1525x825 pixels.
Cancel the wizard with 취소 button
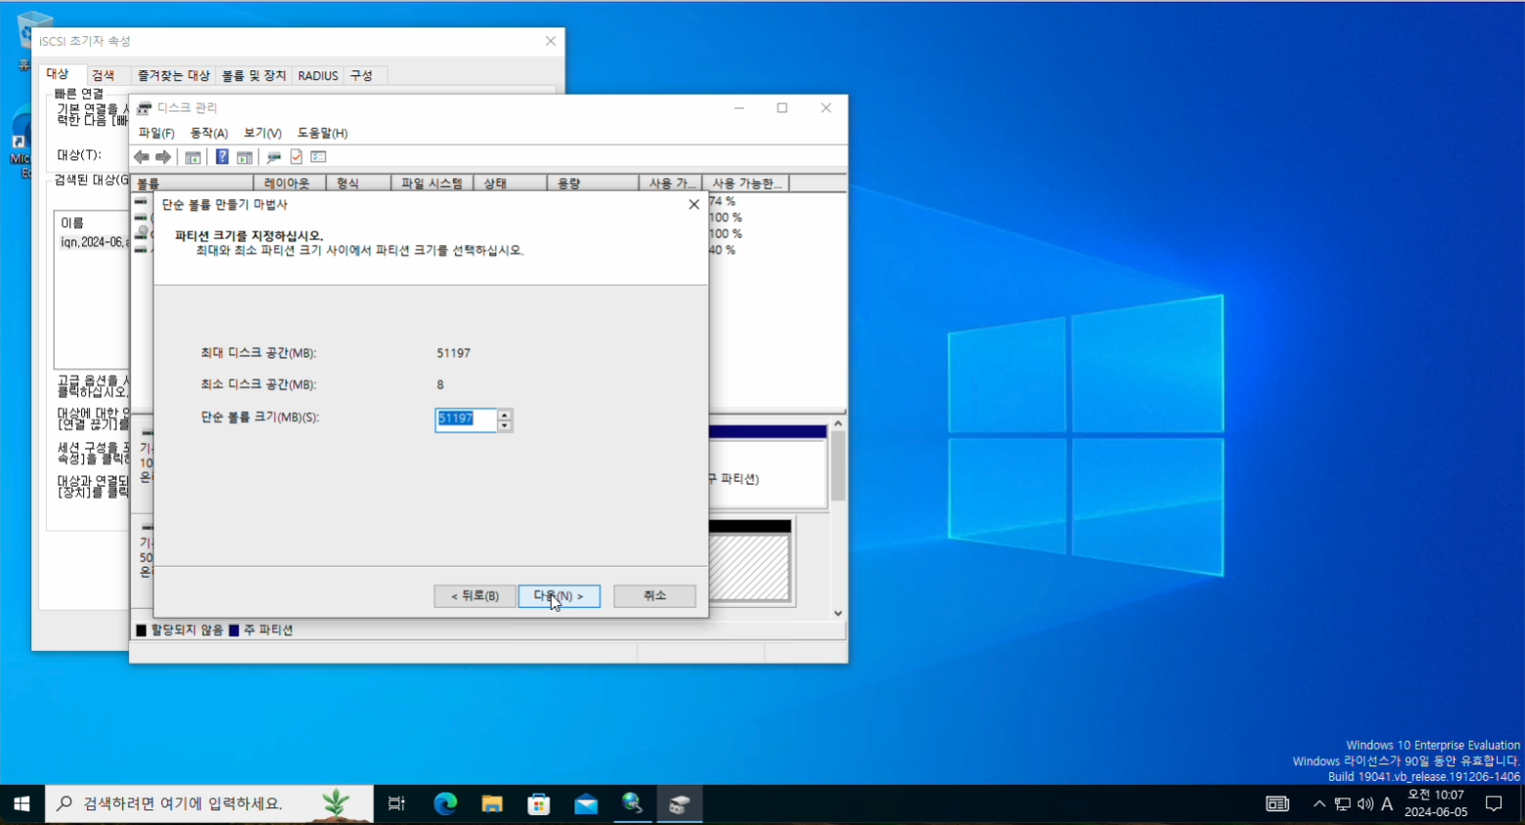[654, 596]
